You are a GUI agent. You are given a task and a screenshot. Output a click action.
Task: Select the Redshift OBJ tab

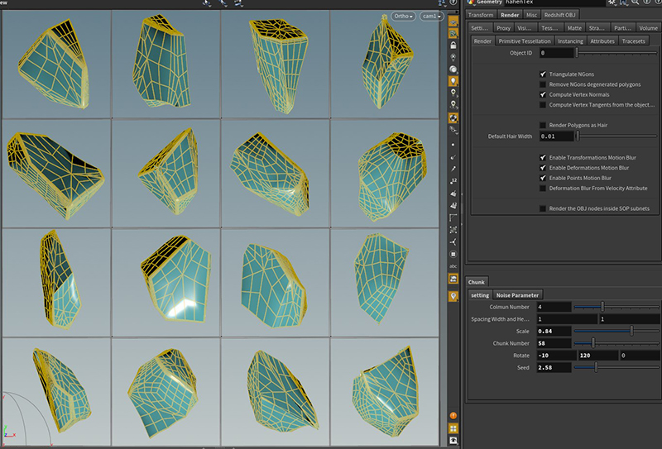coord(559,15)
